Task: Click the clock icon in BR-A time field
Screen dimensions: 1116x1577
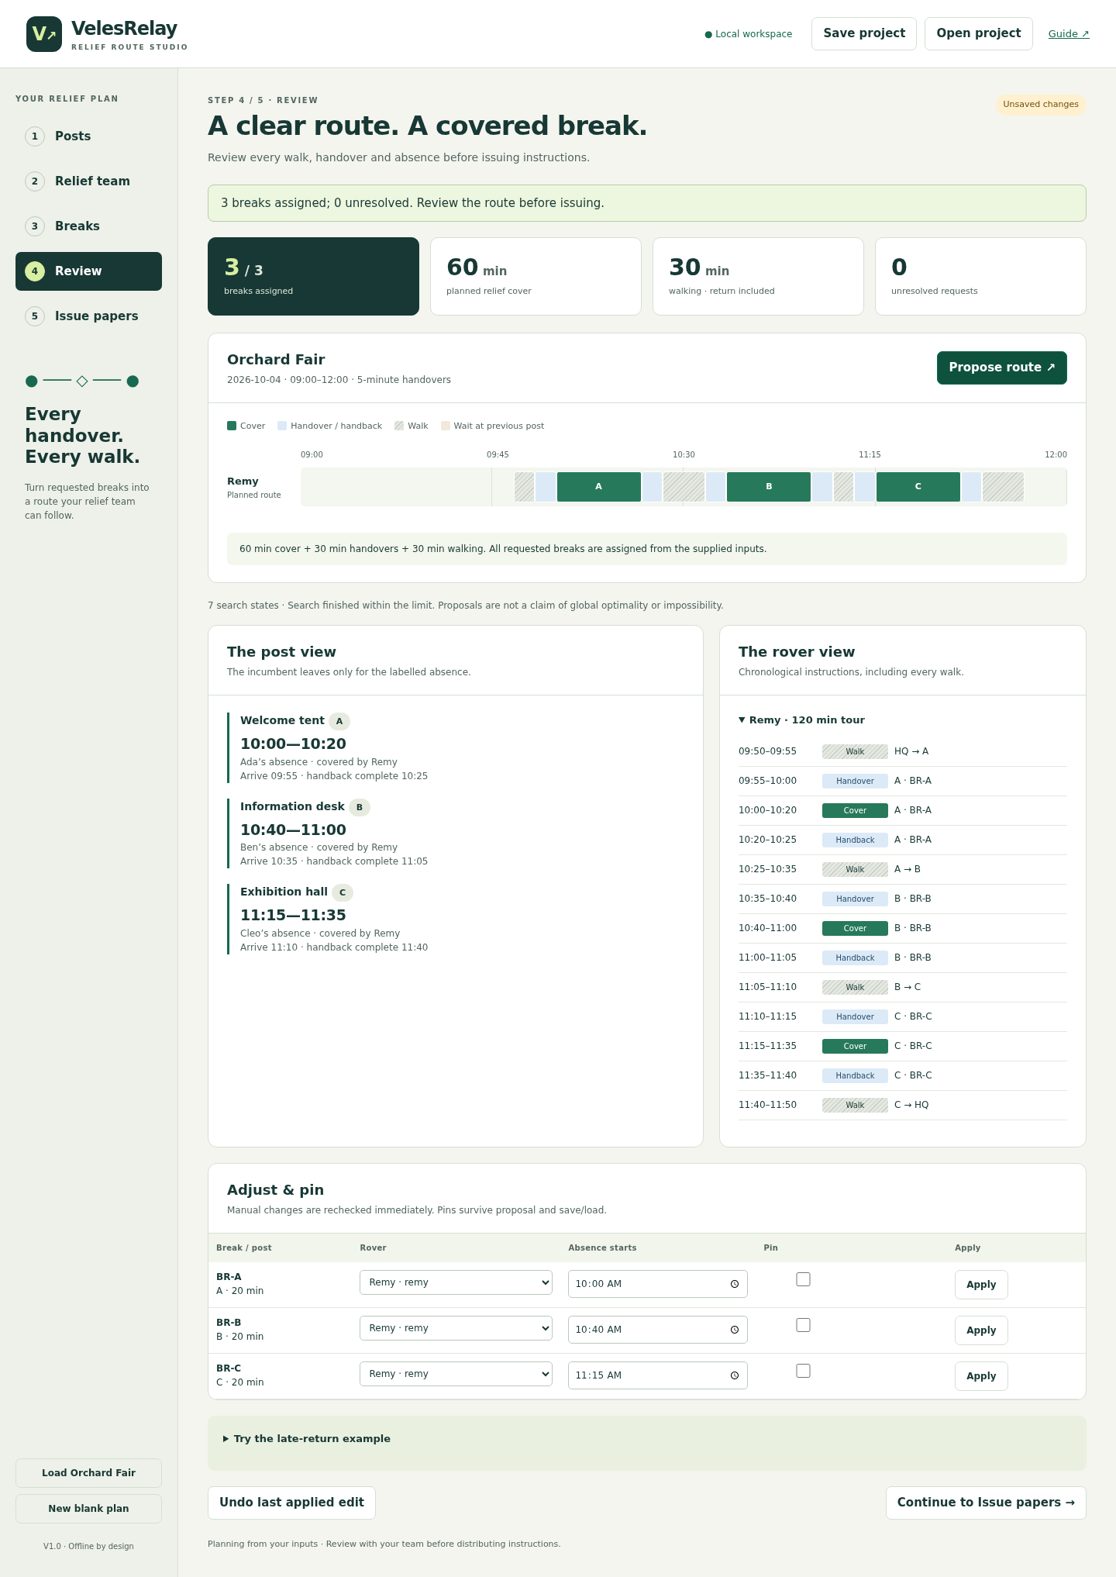Action: click(735, 1284)
